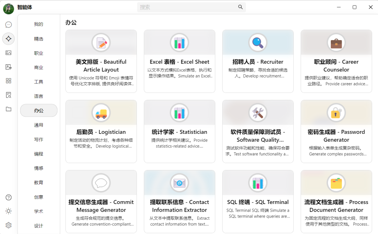Open the help question mark icon

8,197
